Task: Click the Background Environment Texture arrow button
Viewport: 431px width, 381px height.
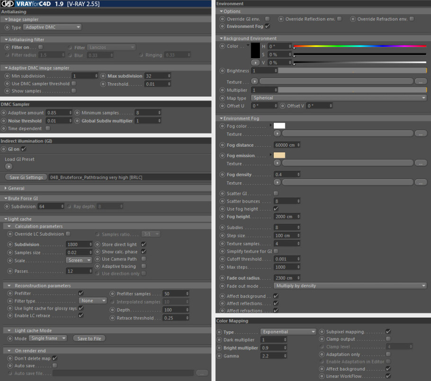Action: click(x=254, y=81)
